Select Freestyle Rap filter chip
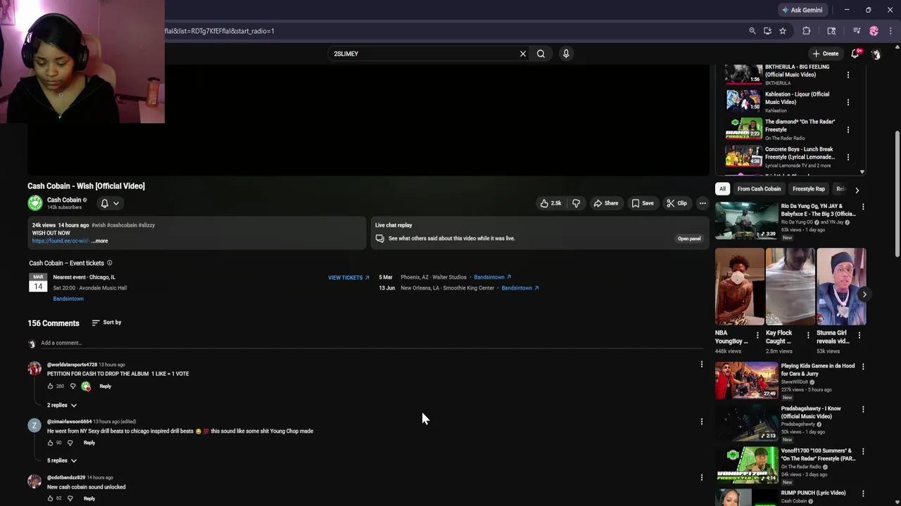 [808, 189]
